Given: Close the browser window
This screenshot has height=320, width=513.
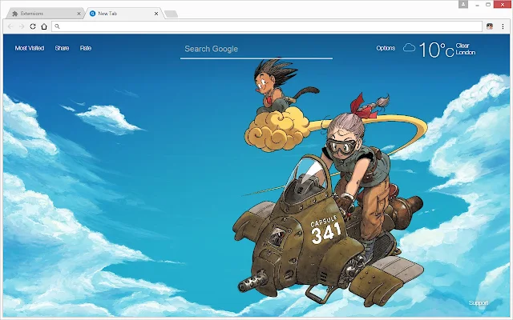Looking at the screenshot, I should coord(503,5).
